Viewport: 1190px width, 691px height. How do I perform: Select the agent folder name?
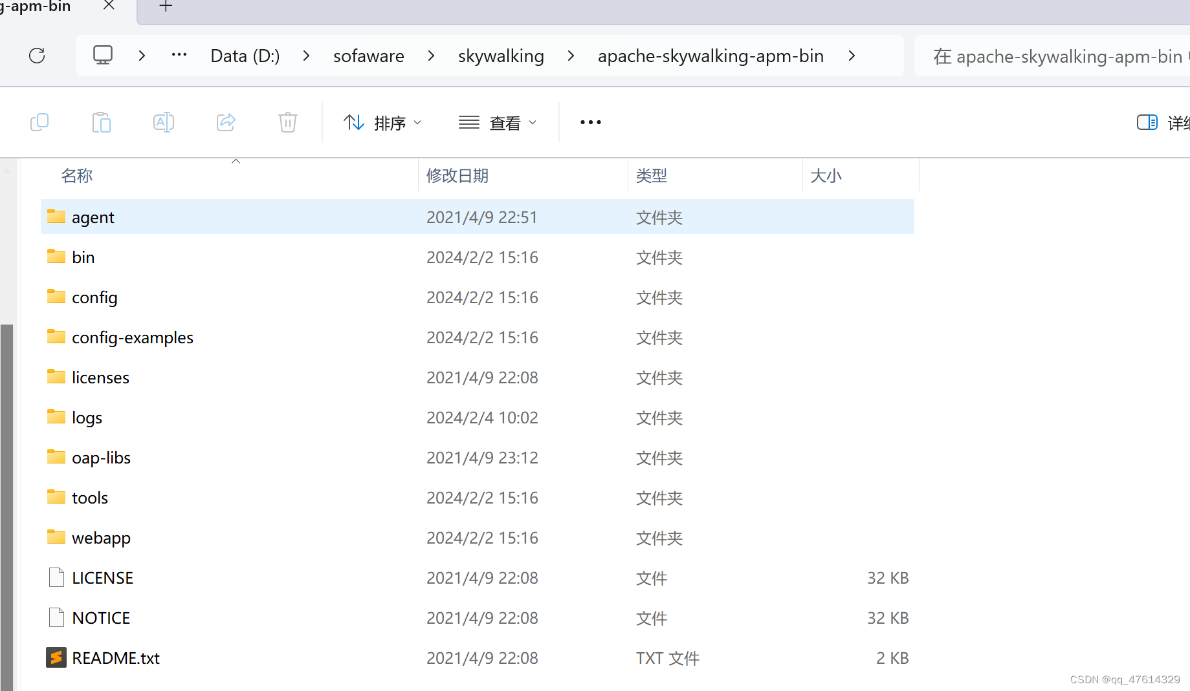[93, 217]
